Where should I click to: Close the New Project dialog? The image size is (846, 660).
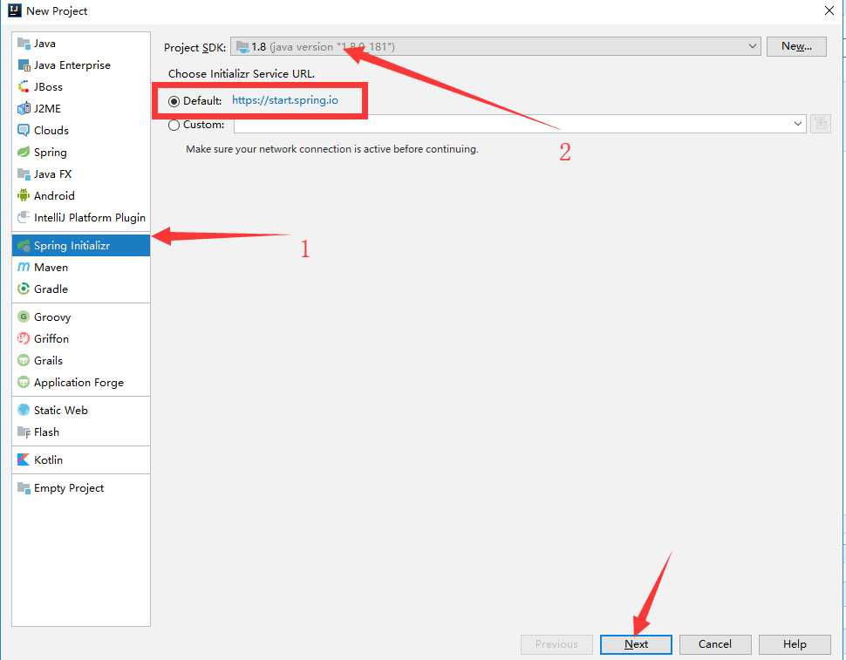(829, 10)
